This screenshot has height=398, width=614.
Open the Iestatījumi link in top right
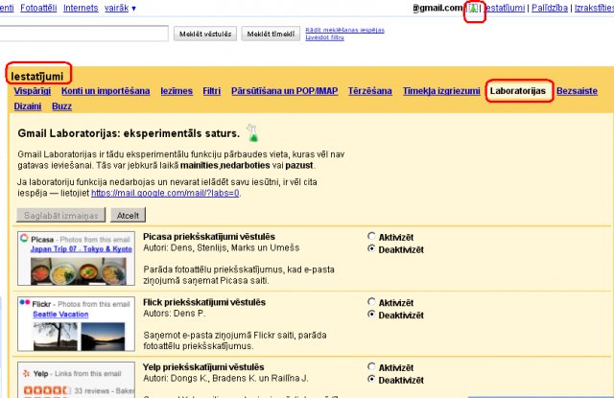pyautogui.click(x=505, y=8)
